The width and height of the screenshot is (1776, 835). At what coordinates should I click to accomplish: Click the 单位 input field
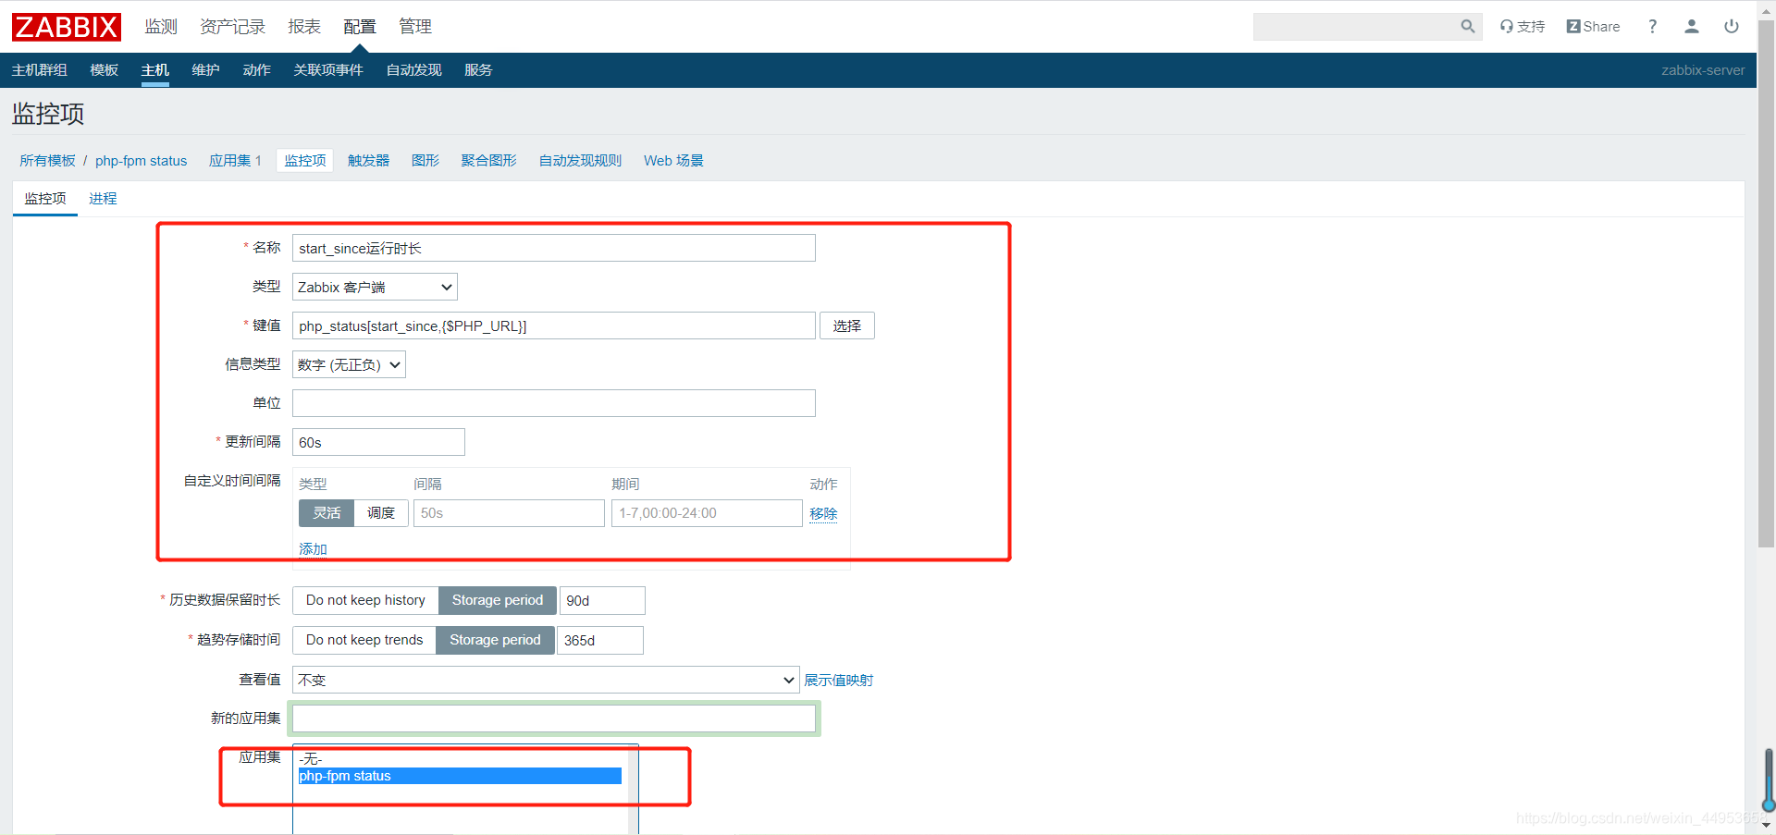tap(554, 403)
